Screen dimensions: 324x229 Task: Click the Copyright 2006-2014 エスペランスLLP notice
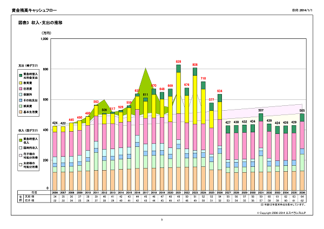(281, 213)
